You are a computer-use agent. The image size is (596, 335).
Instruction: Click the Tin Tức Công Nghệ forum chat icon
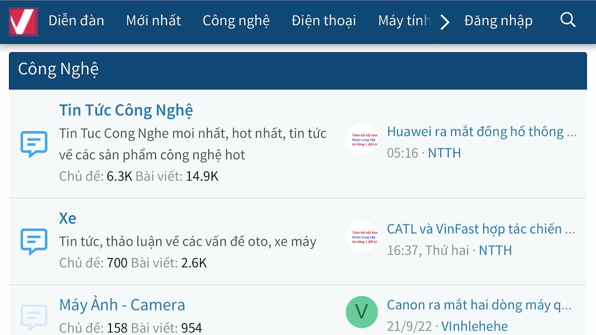click(34, 144)
